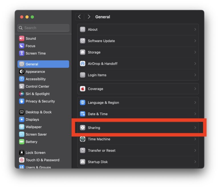Click the Transfer or Reset chevron
Image resolution: width=219 pixels, height=188 pixels.
(195, 151)
